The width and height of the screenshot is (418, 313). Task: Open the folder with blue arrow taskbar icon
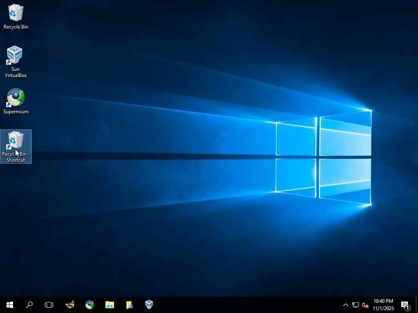tap(129, 305)
